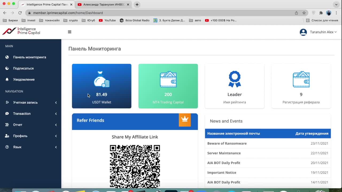Click the Язык question-mark icon

tap(7, 147)
